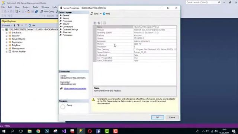Open Activity Monitor icon in Object Explorer toolbar
The image size is (238, 134).
34,25
